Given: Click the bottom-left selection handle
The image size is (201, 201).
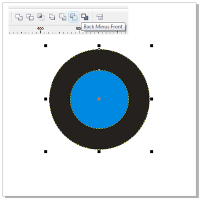Looking at the screenshot, I should pyautogui.click(x=46, y=152).
